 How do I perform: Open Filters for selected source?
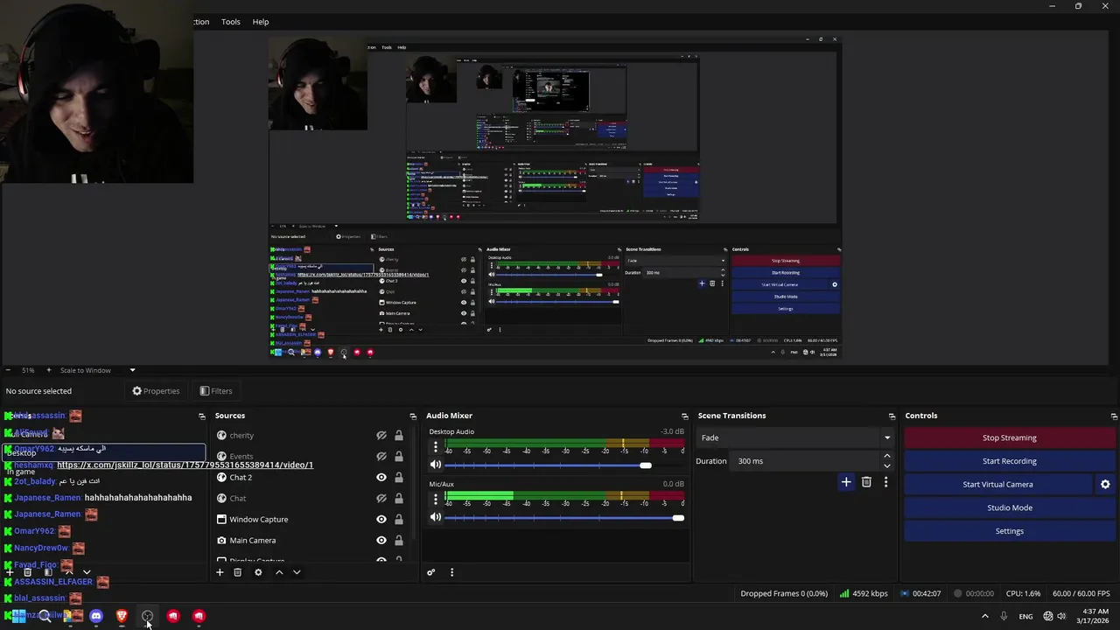216,391
